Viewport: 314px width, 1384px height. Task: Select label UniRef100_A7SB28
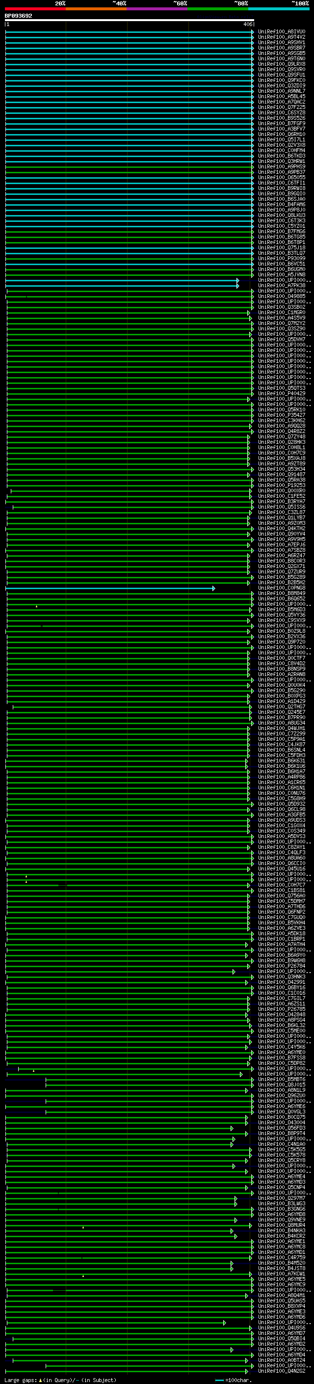[x=282, y=550]
